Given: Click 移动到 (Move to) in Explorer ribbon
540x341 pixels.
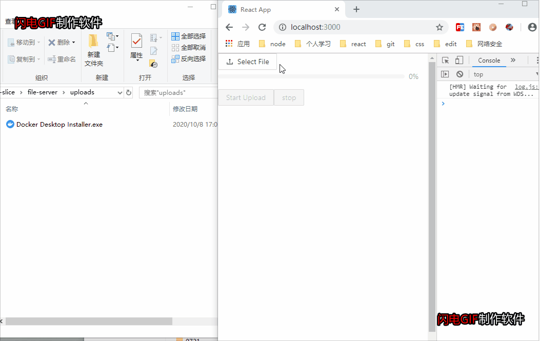Looking at the screenshot, I should (24, 43).
